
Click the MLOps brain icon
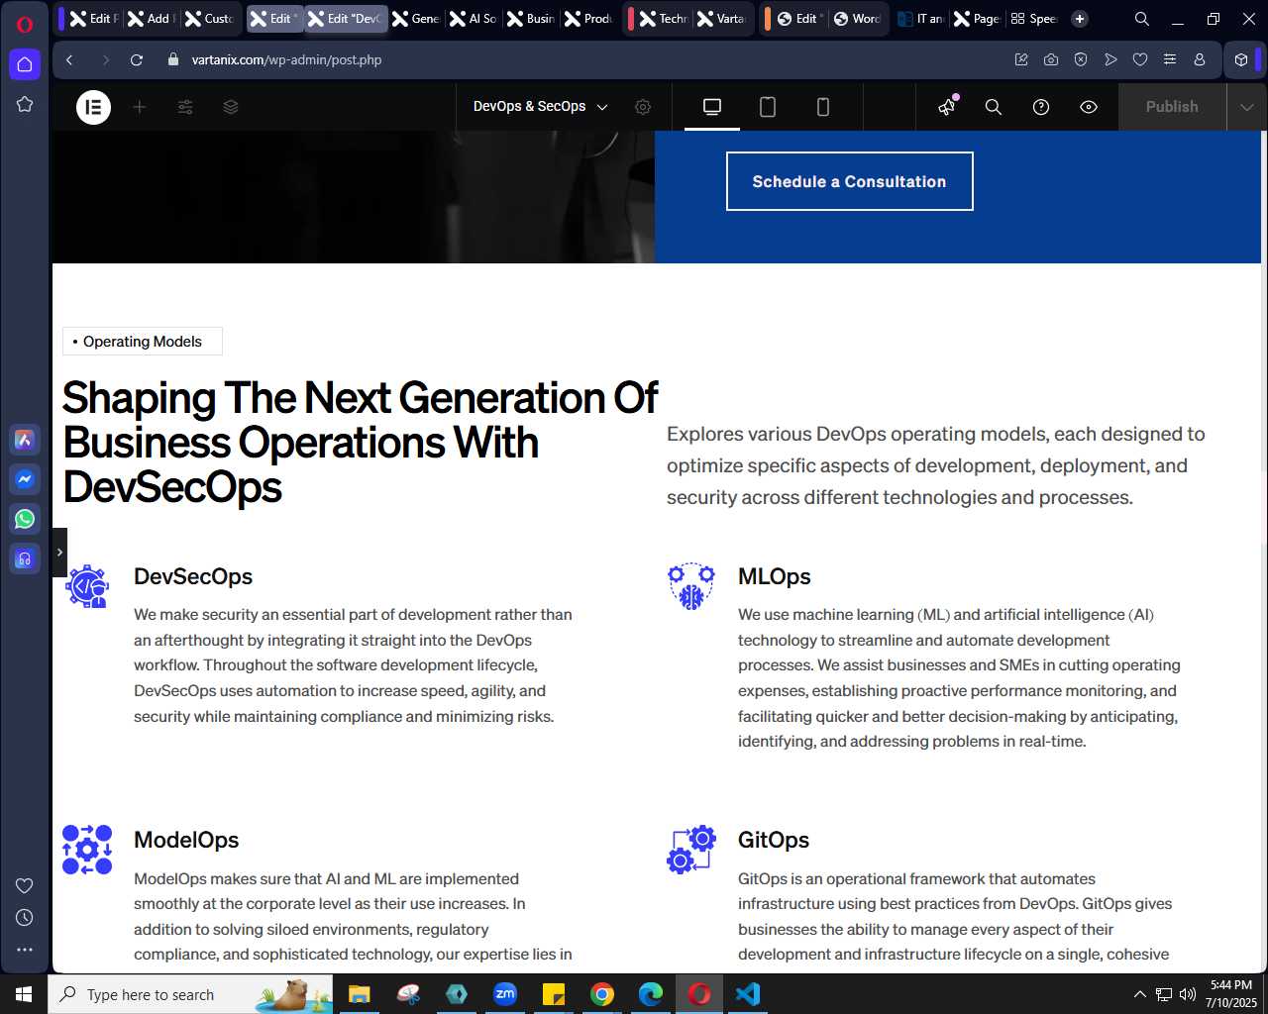(691, 587)
